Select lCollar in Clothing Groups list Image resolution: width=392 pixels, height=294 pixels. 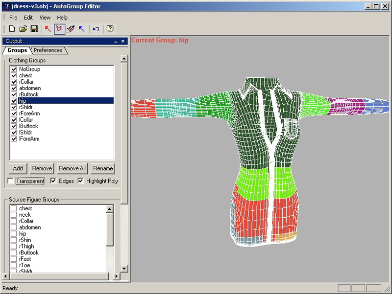[26, 120]
